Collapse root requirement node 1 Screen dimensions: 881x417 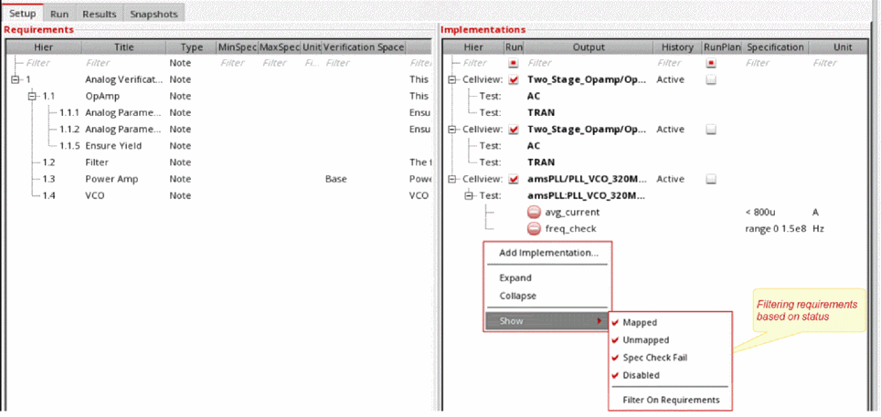[x=15, y=79]
